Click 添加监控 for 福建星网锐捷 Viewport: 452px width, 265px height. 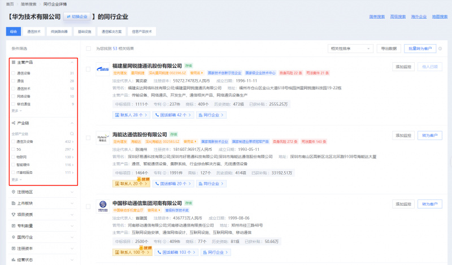(403, 67)
